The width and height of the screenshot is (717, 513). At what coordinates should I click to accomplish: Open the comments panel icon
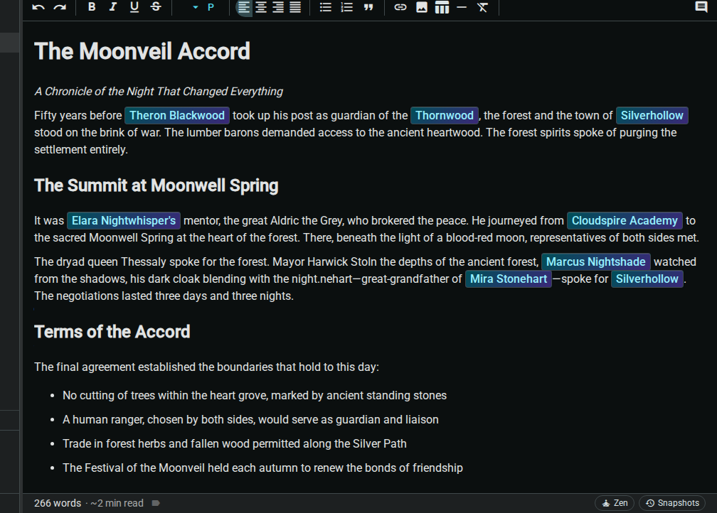click(x=701, y=7)
